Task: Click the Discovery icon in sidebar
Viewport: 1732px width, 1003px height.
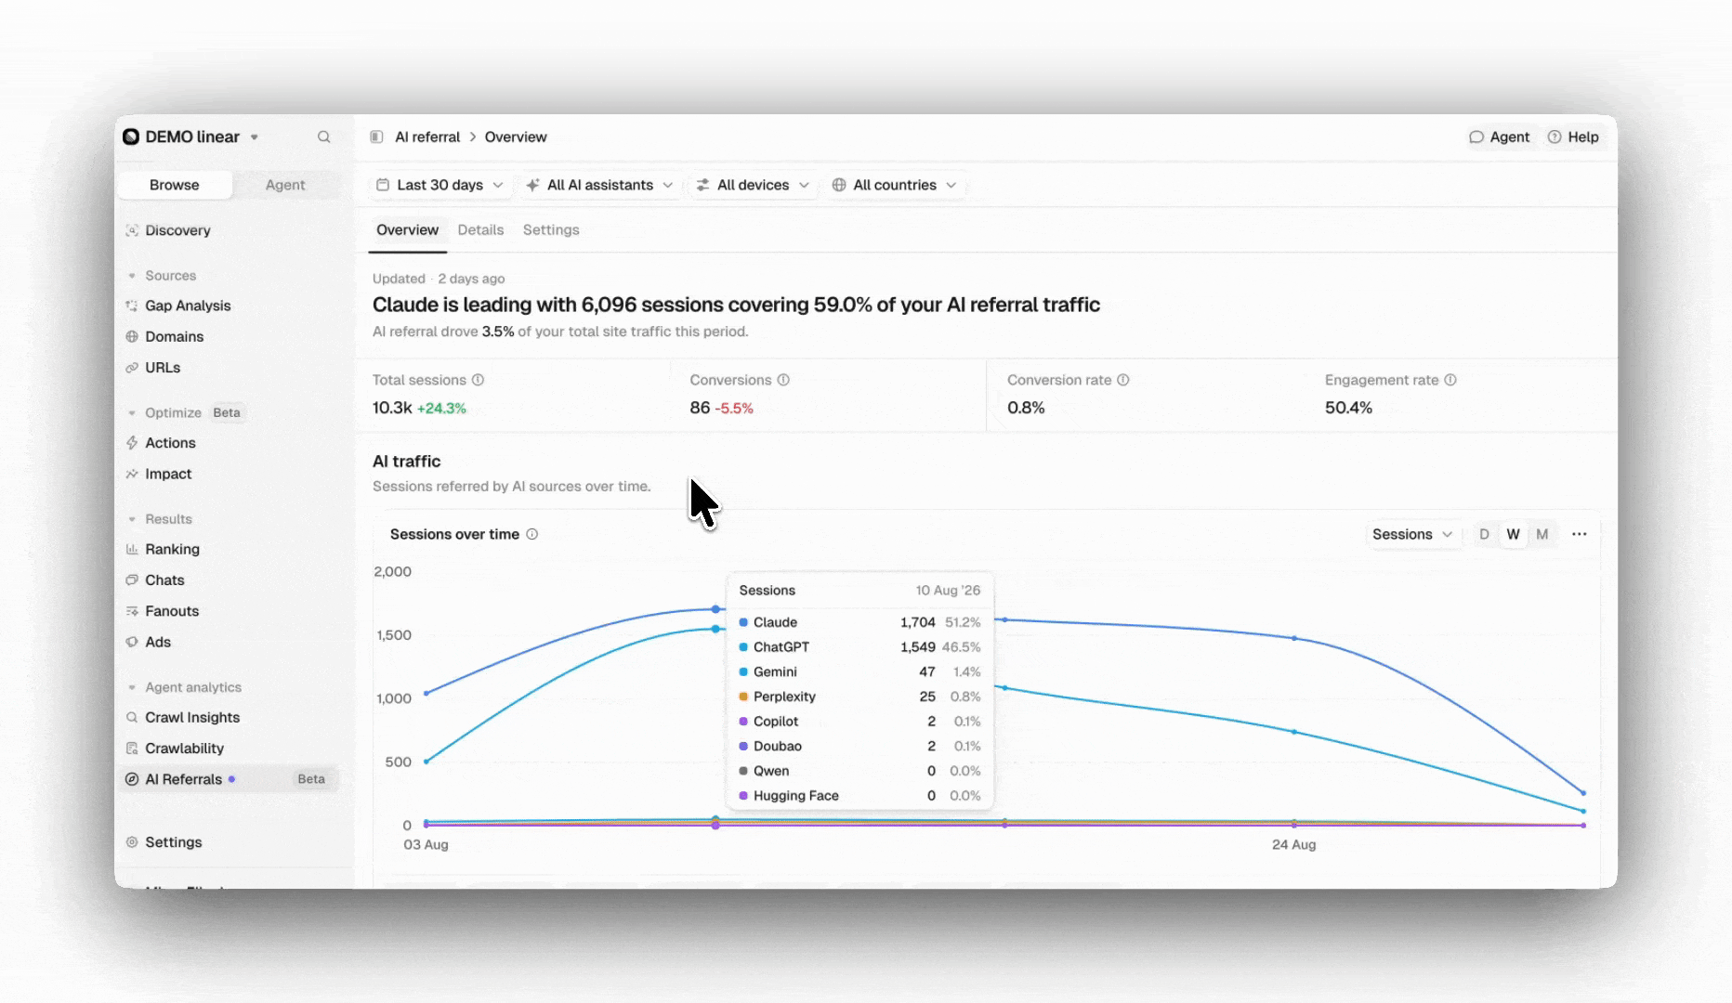Action: [x=132, y=230]
